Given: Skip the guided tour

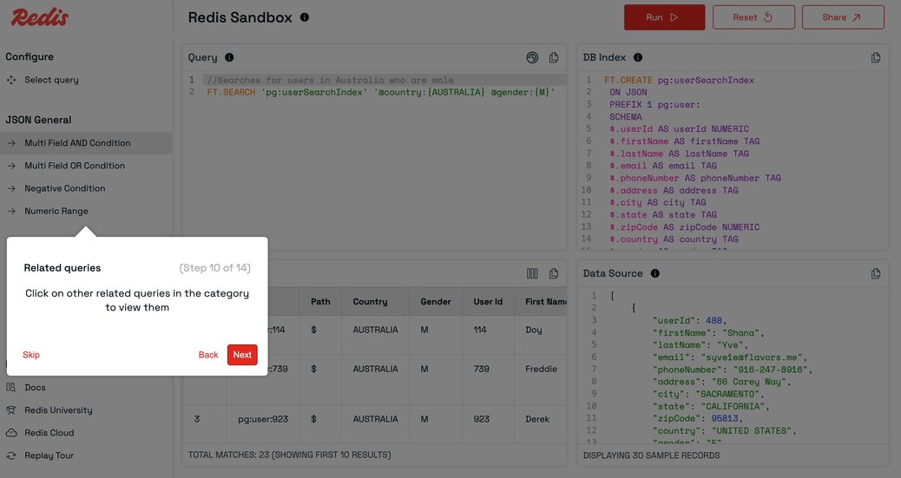Looking at the screenshot, I should coord(31,355).
